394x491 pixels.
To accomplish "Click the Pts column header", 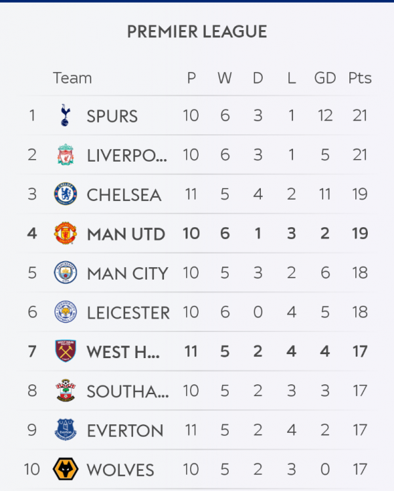I will (359, 78).
